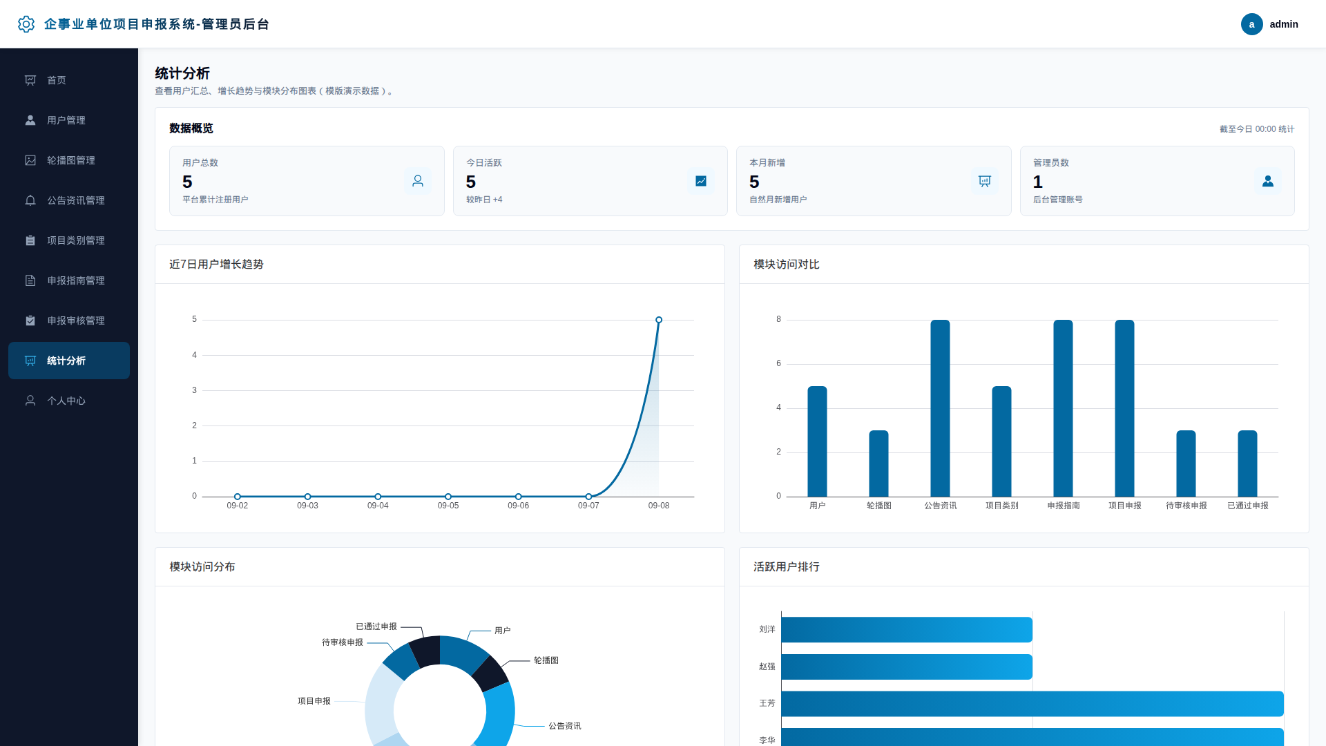
Task: Click the 模块访问分布 chart title
Action: pos(202,567)
